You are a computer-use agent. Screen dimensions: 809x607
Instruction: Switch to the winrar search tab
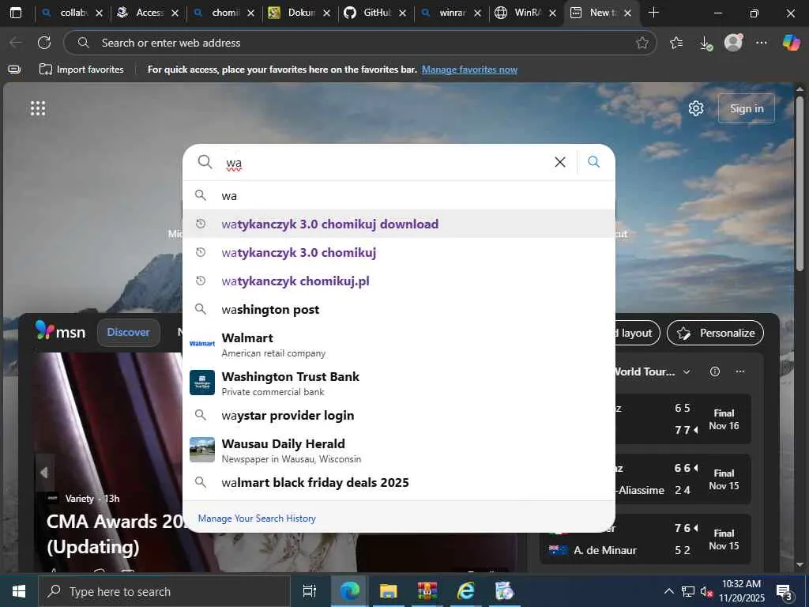coord(450,13)
